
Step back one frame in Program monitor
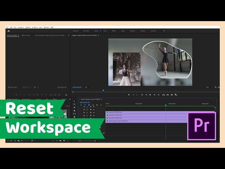tap(146, 95)
